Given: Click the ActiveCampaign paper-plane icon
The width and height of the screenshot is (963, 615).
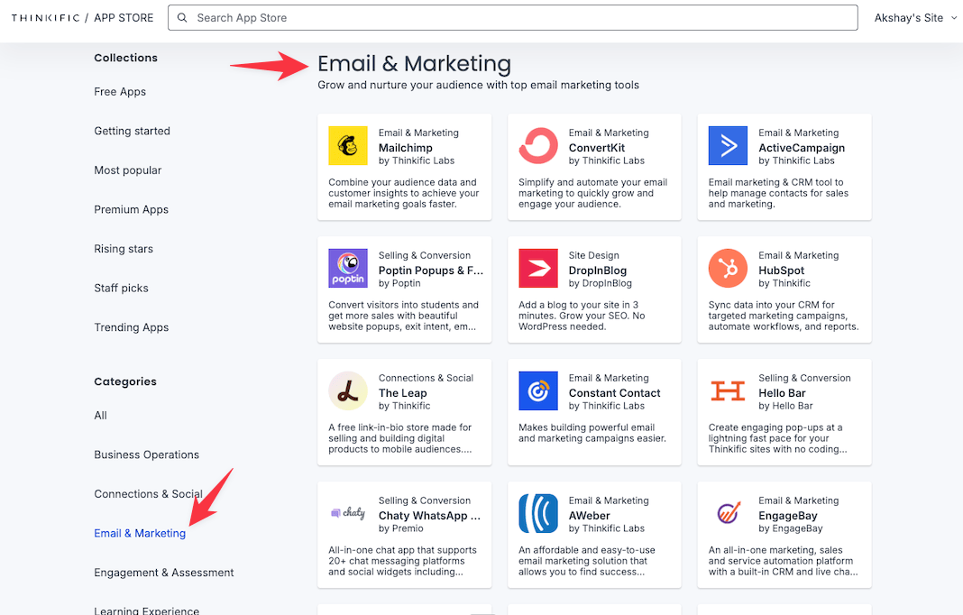Looking at the screenshot, I should 728,145.
